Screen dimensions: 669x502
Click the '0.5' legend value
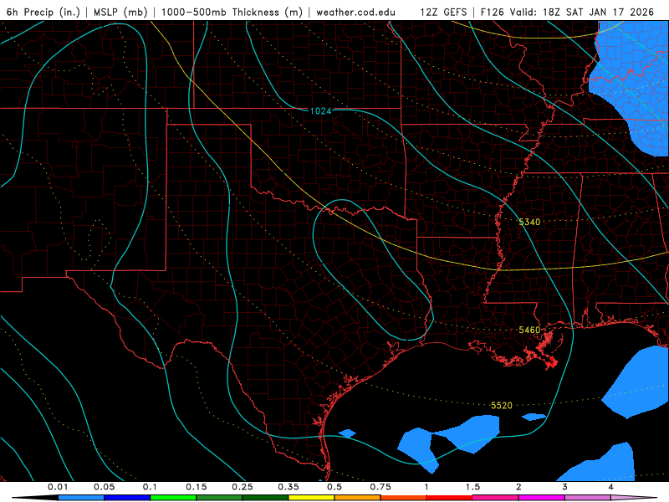tap(334, 487)
